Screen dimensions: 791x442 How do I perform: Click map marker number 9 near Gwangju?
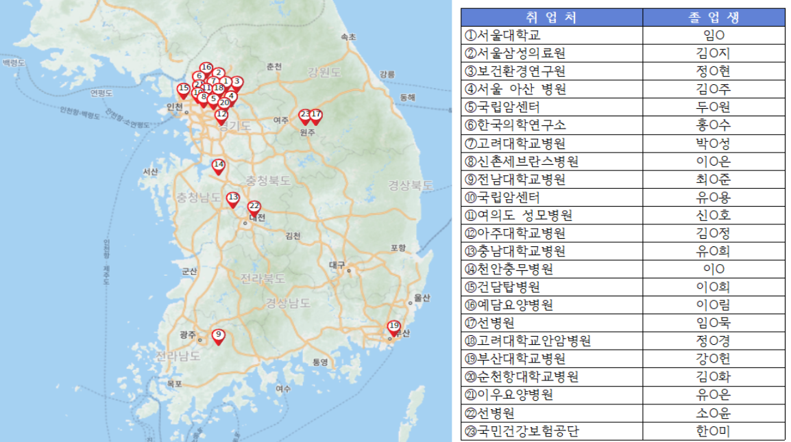(x=218, y=336)
